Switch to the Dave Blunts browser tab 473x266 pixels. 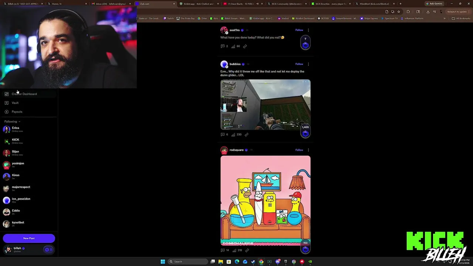242,4
